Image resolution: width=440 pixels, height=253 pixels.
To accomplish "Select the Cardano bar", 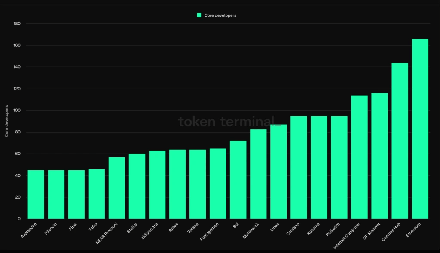I will pyautogui.click(x=298, y=167).
